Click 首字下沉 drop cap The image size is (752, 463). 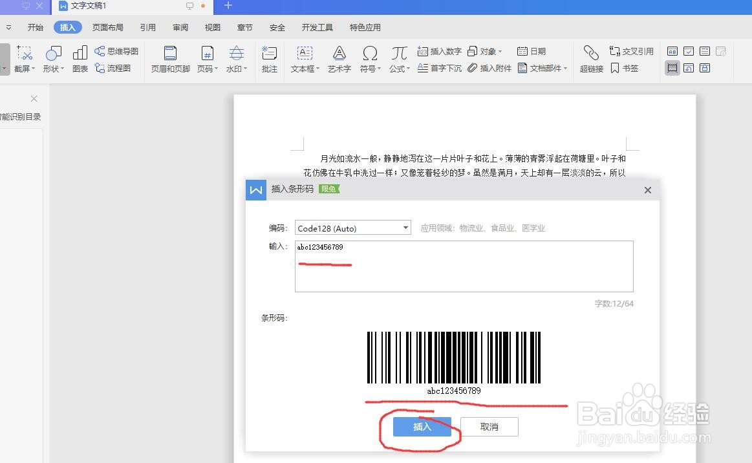(439, 68)
